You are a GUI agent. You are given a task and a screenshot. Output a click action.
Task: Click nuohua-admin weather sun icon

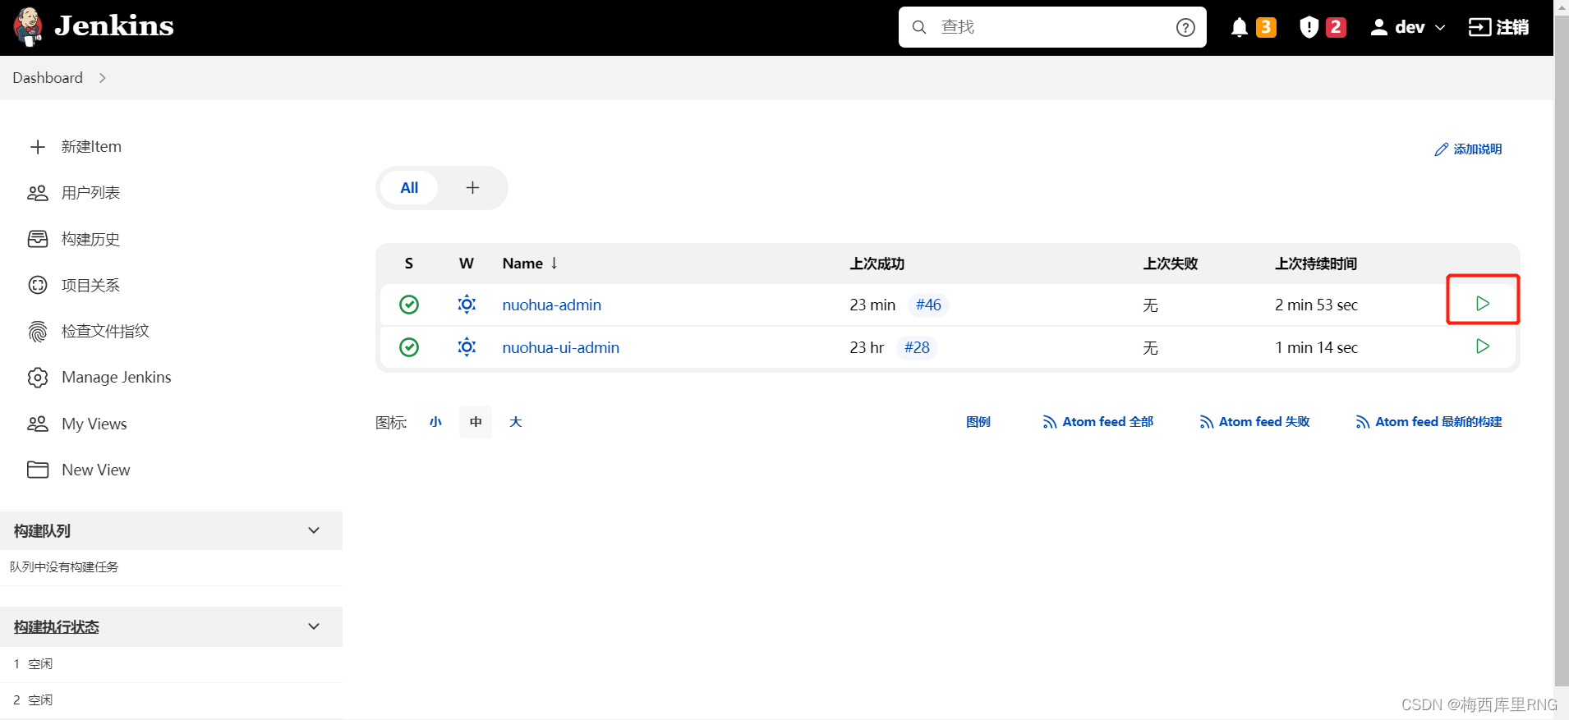click(467, 305)
